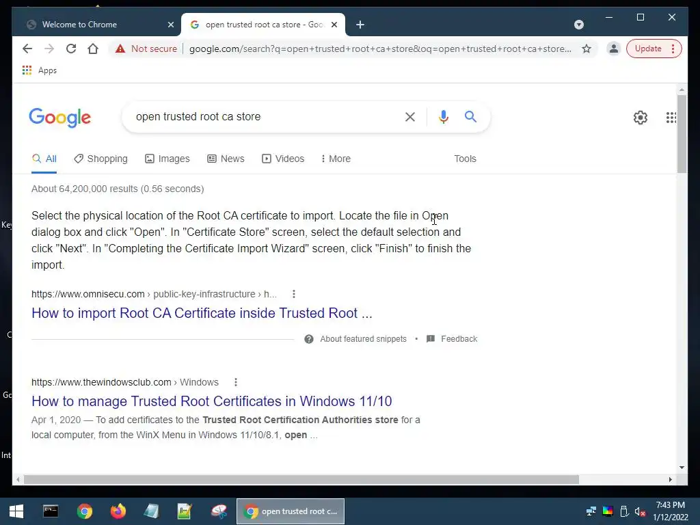Click the muted volume tray icon
This screenshot has height=525, width=700.
(x=640, y=511)
